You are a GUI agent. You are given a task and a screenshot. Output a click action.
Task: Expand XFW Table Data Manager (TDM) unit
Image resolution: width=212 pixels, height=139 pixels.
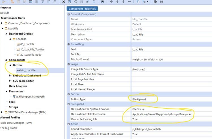click(2, 112)
